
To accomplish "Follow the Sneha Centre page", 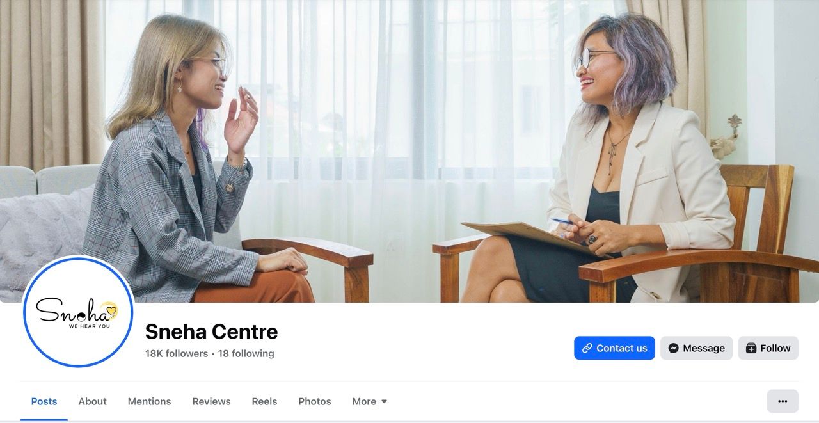I will tap(768, 348).
